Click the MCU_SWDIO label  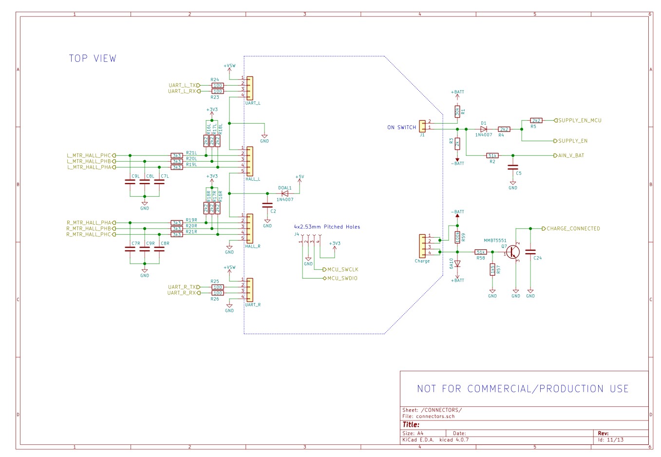pos(340,278)
